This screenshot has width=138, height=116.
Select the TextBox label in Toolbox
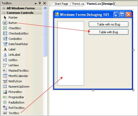(x=14, y=113)
